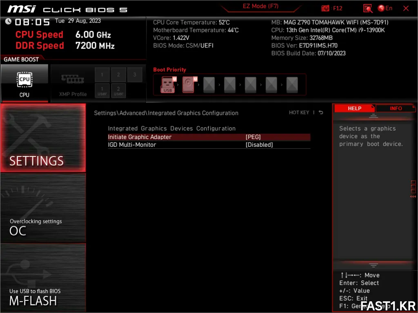Toggle the Game Boost CPU button
418x313 pixels.
(24, 83)
